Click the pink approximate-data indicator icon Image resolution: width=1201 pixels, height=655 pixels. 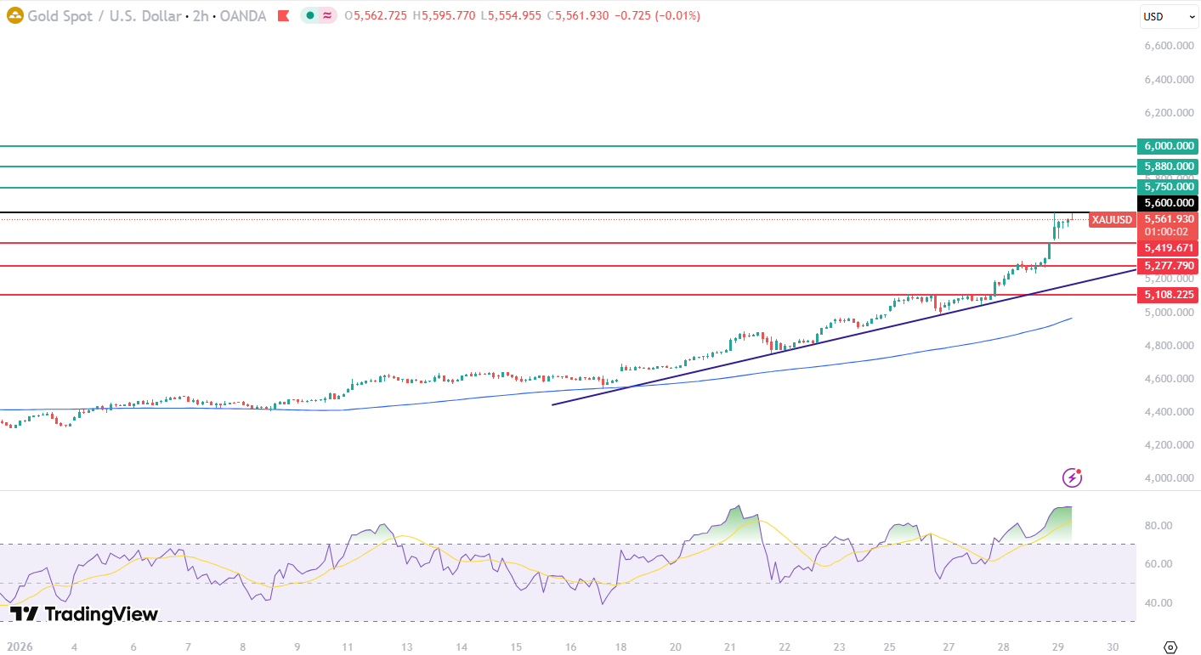click(326, 16)
